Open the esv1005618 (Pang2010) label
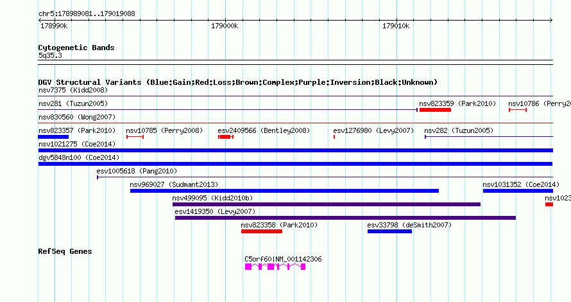 click(x=137, y=171)
